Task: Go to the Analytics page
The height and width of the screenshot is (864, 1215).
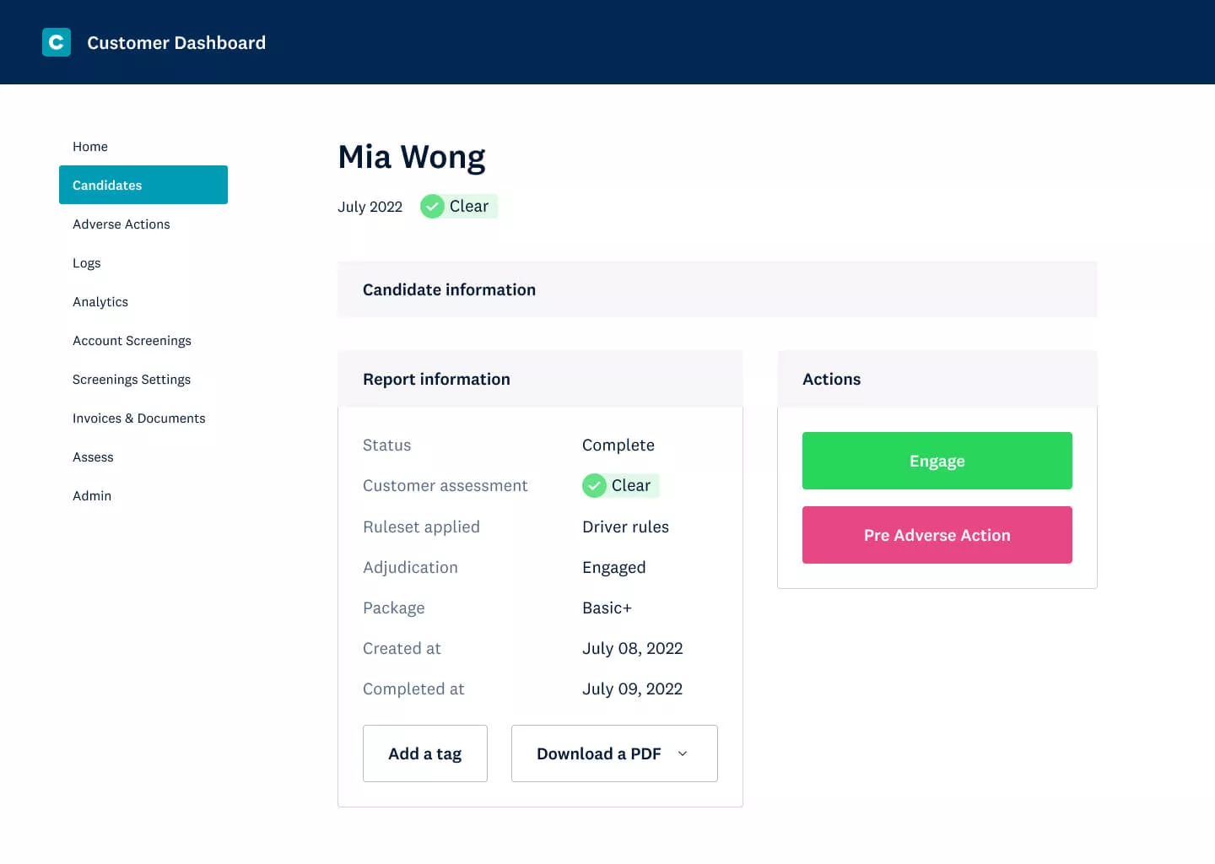Action: [100, 301]
